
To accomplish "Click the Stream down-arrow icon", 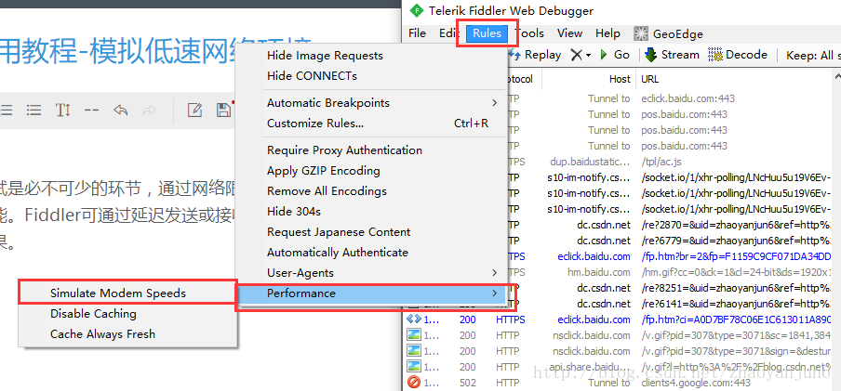I will pyautogui.click(x=650, y=55).
